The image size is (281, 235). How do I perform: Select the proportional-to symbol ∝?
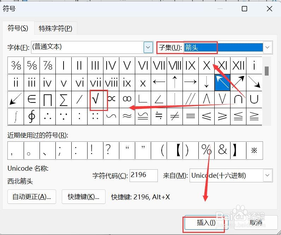[x=111, y=99]
